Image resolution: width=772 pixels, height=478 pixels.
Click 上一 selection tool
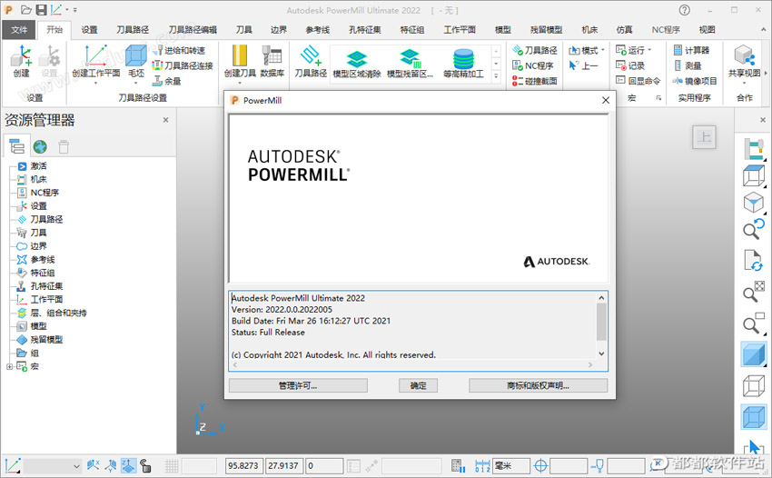point(583,65)
